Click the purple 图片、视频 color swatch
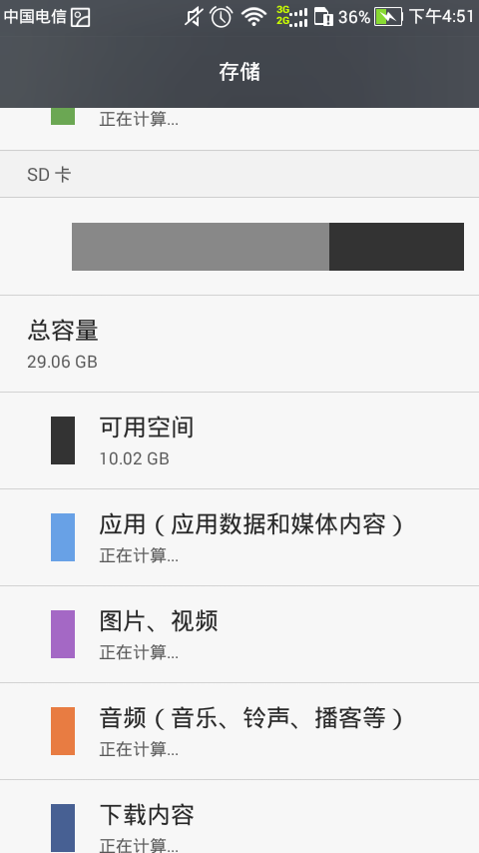The image size is (479, 853). coord(63,634)
